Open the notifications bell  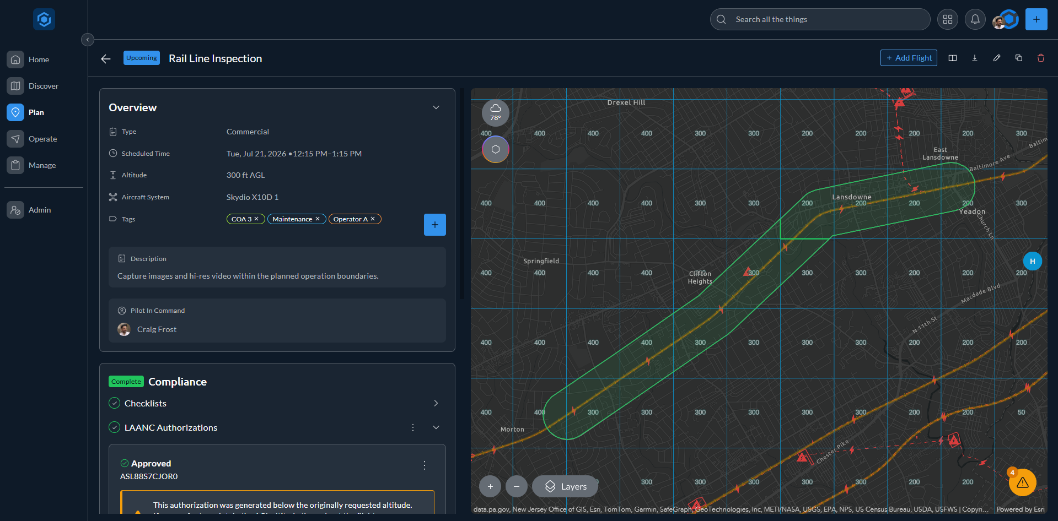coord(975,19)
